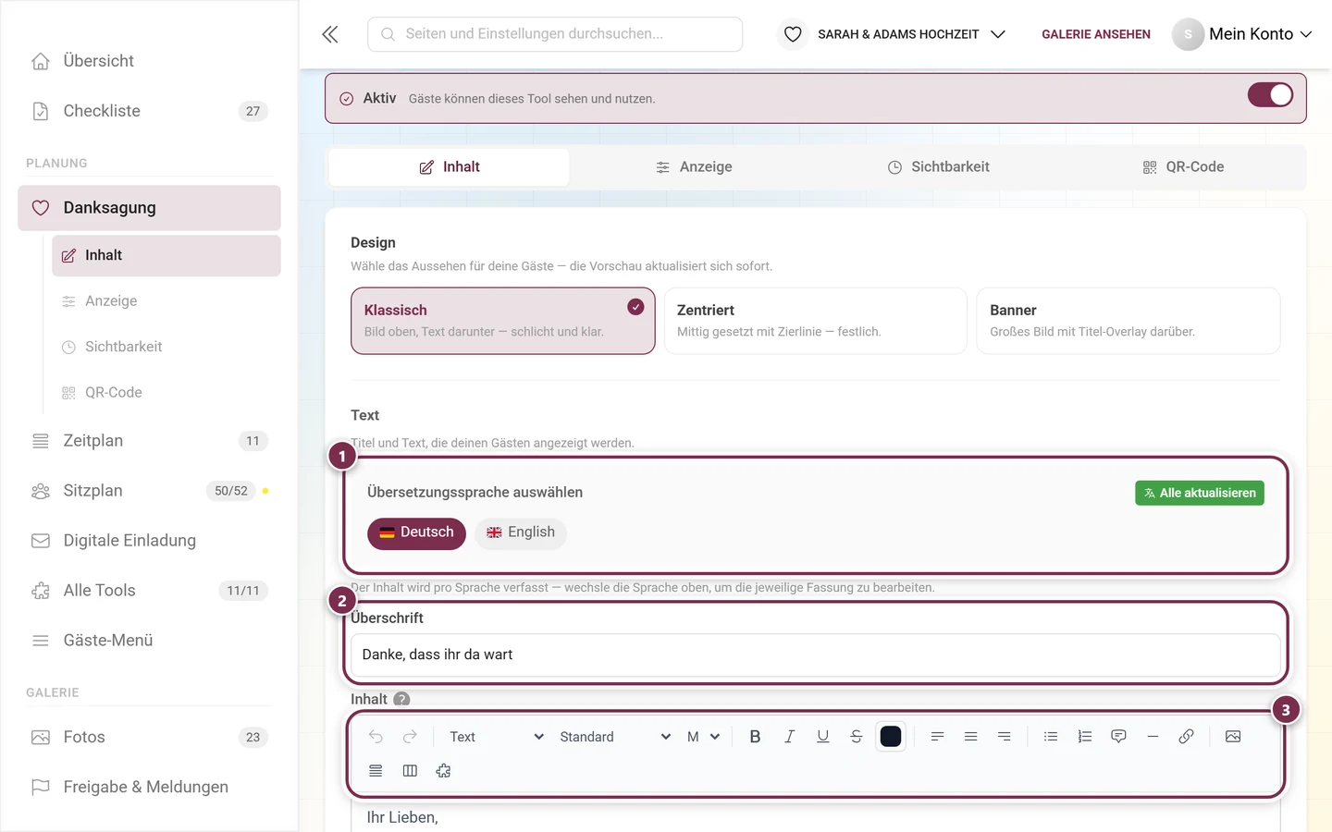Toggle bold formatting

[755, 737]
